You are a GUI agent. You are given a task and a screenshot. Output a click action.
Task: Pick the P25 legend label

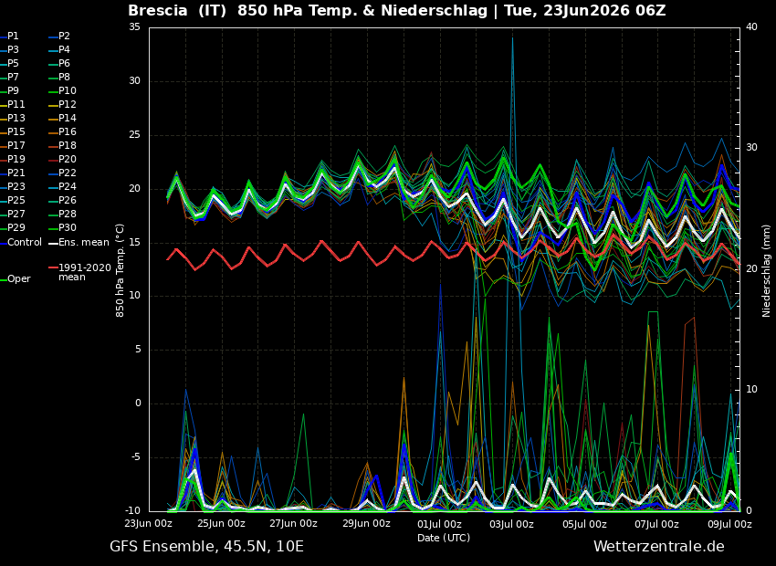click(16, 200)
